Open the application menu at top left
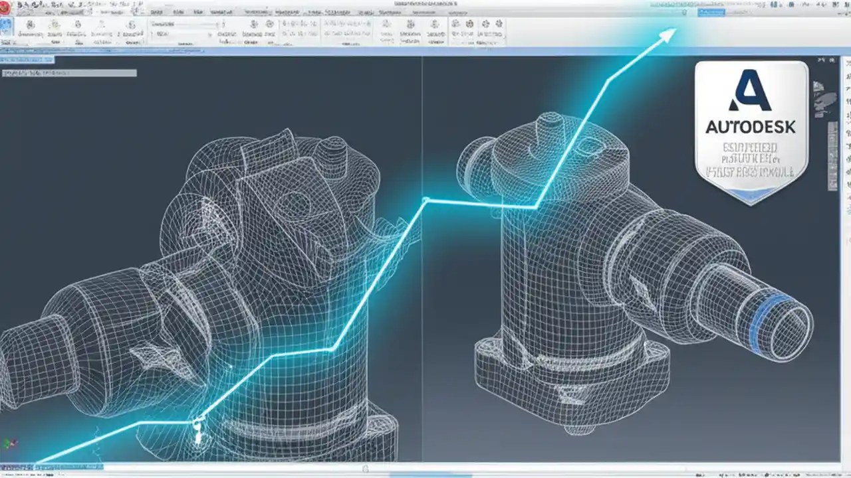 coord(7,5)
